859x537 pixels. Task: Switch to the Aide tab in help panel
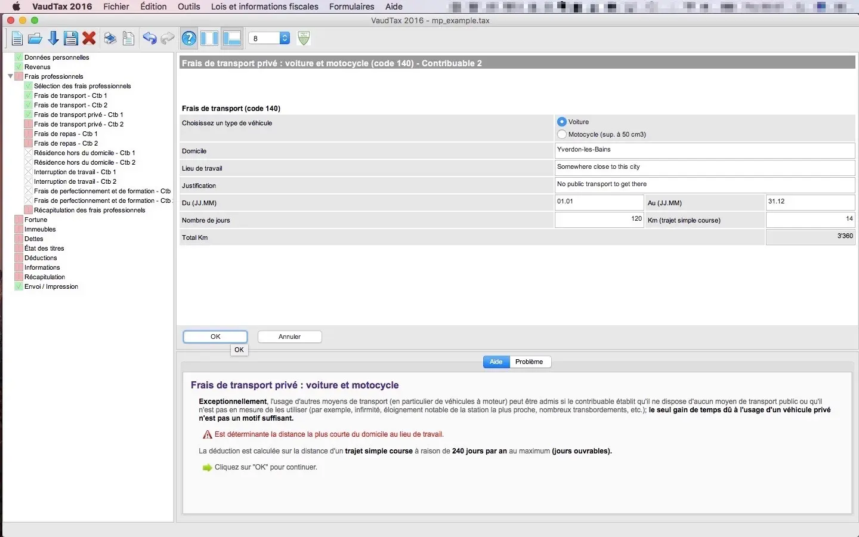pyautogui.click(x=496, y=362)
